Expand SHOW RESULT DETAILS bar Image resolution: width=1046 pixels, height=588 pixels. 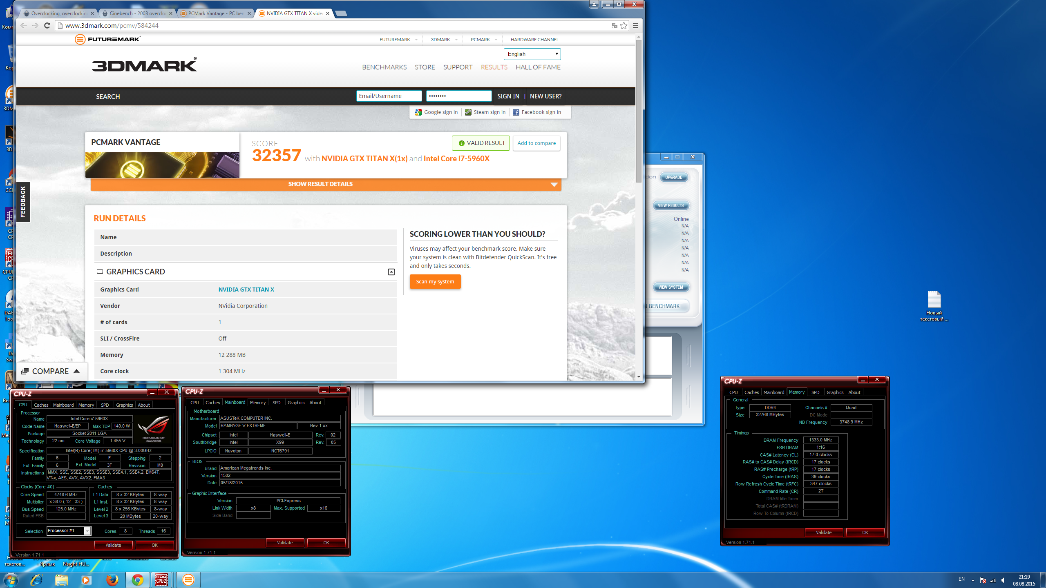(x=326, y=184)
